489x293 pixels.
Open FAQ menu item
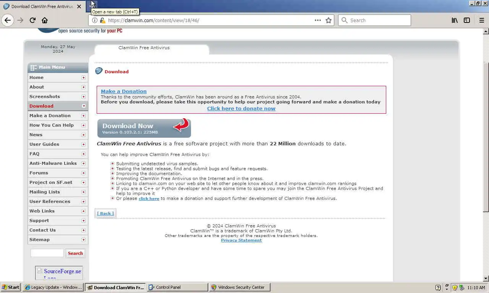click(58, 154)
